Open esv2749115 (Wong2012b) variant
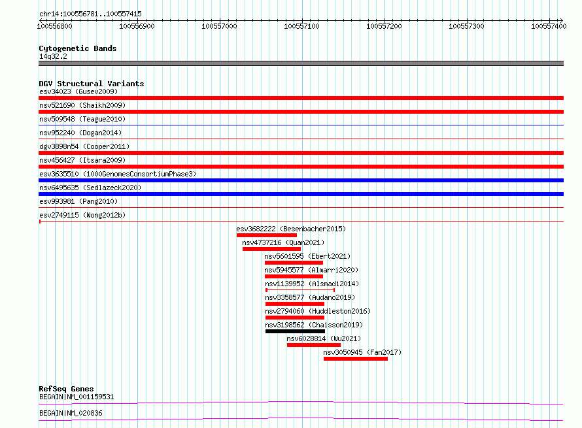 (82, 215)
